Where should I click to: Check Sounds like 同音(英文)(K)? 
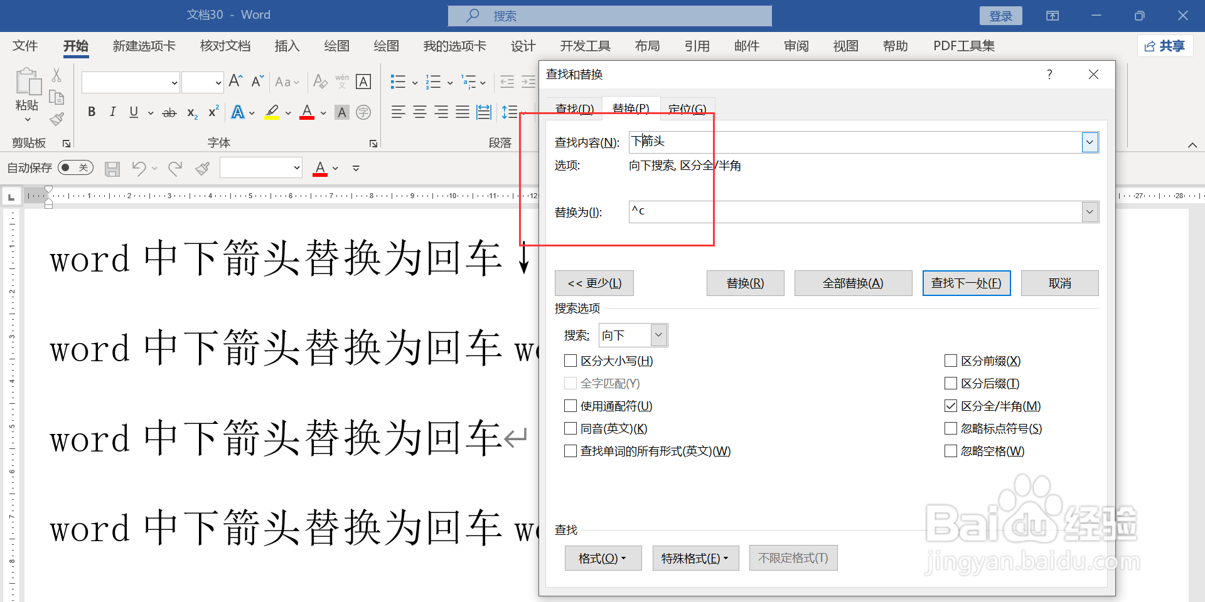pyautogui.click(x=570, y=428)
